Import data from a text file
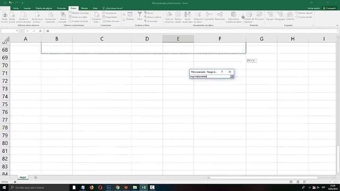This screenshot has width=340, height=191. [23, 18]
